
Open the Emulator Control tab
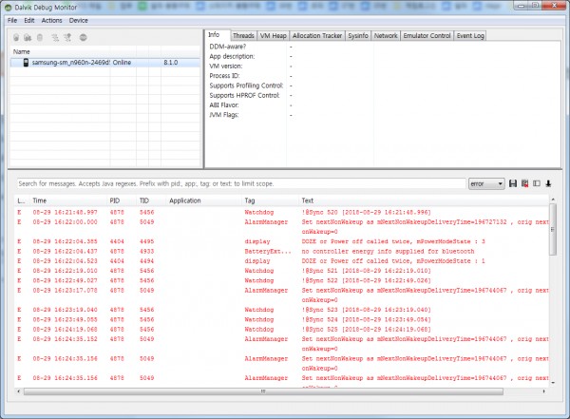427,36
